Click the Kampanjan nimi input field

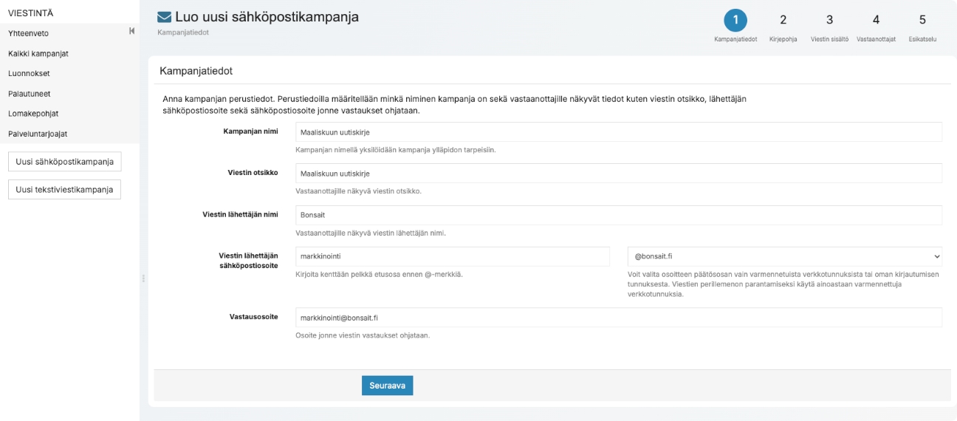coord(618,132)
